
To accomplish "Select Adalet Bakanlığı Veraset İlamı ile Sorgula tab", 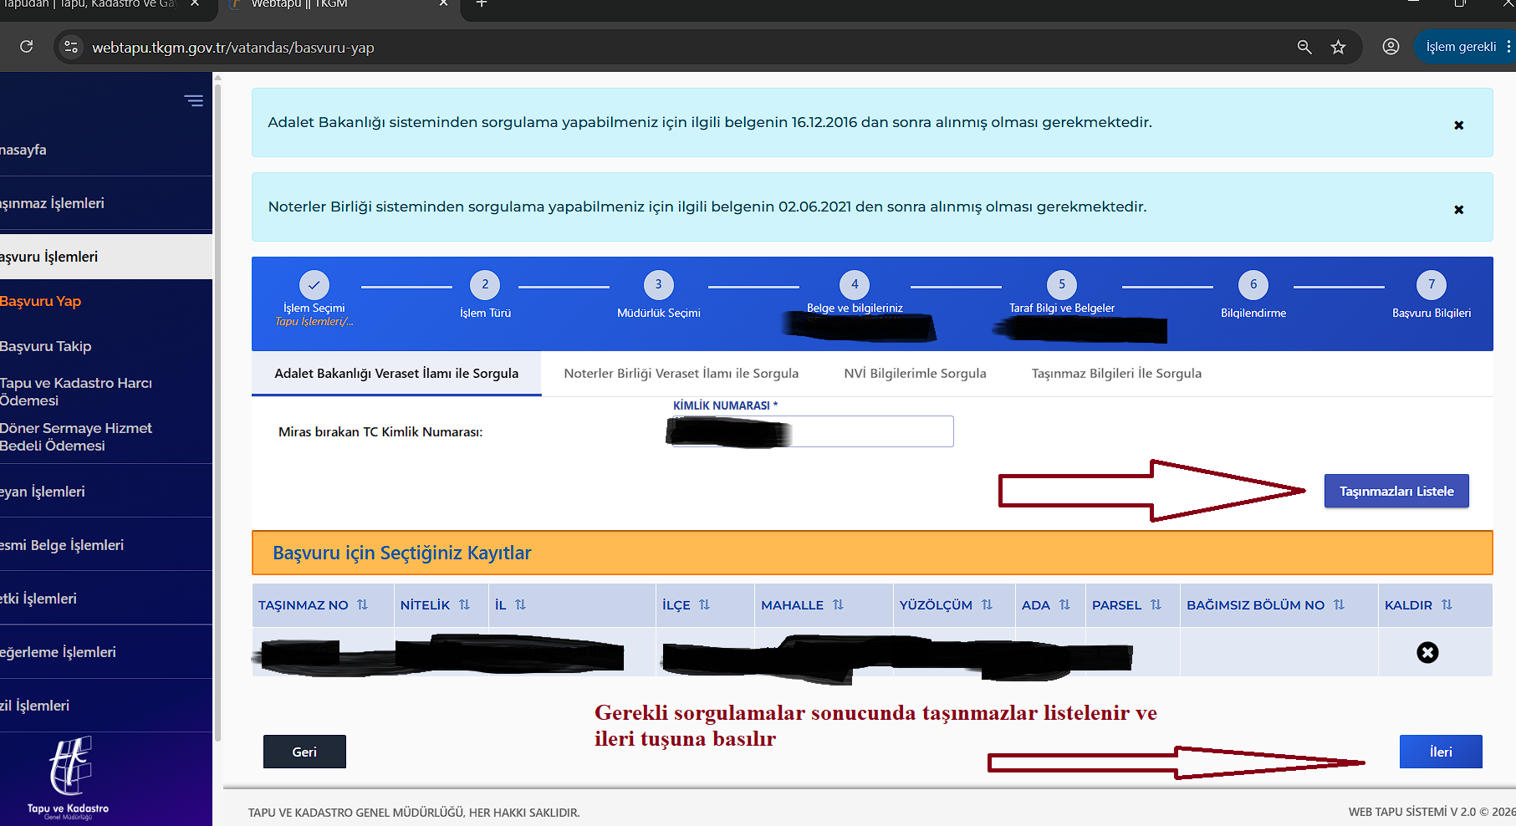I will click(396, 374).
